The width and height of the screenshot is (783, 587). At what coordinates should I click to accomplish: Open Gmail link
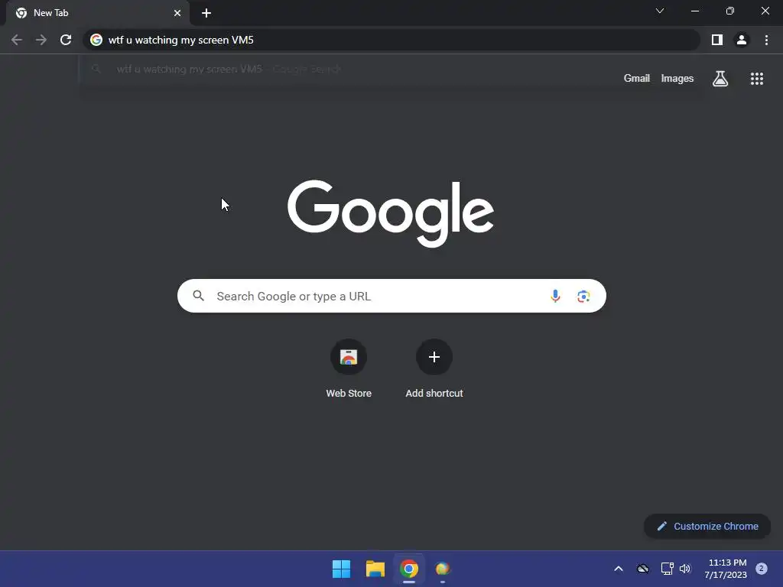(x=637, y=79)
